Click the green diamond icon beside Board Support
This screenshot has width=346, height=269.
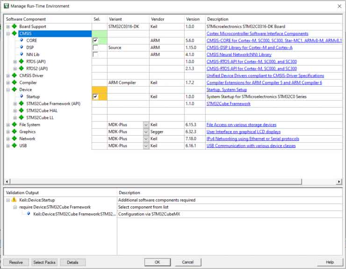pyautogui.click(x=14, y=27)
